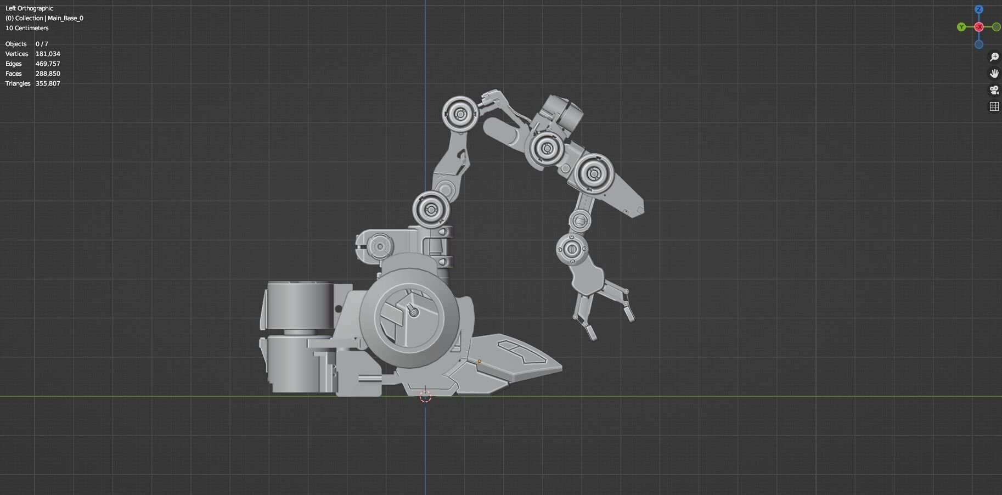Image resolution: width=1002 pixels, height=495 pixels.
Task: Click the "Triangles 355,807" statistic
Action: [x=33, y=83]
